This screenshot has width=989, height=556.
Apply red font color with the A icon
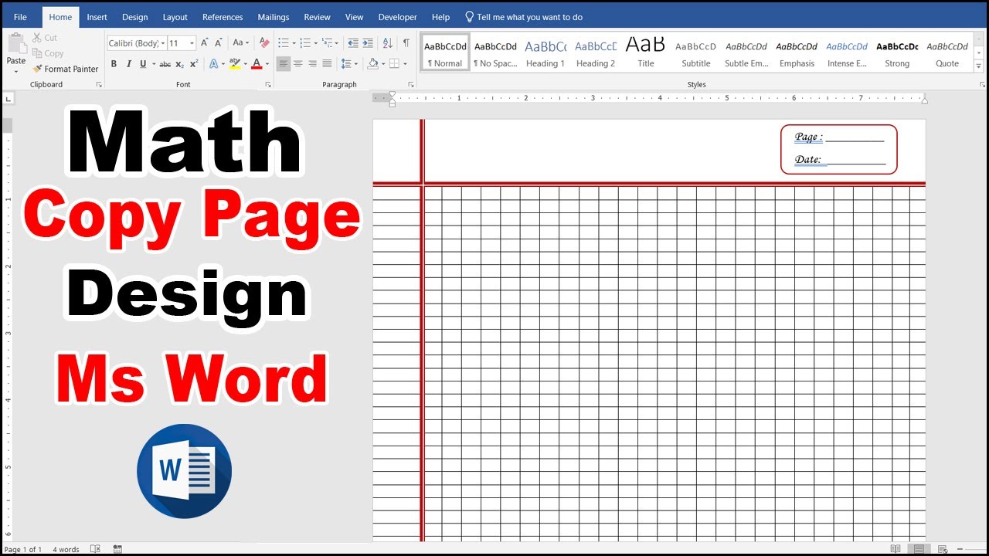(x=257, y=64)
